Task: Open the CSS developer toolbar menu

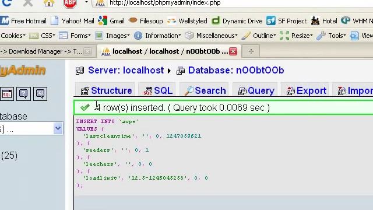Action: [48, 36]
